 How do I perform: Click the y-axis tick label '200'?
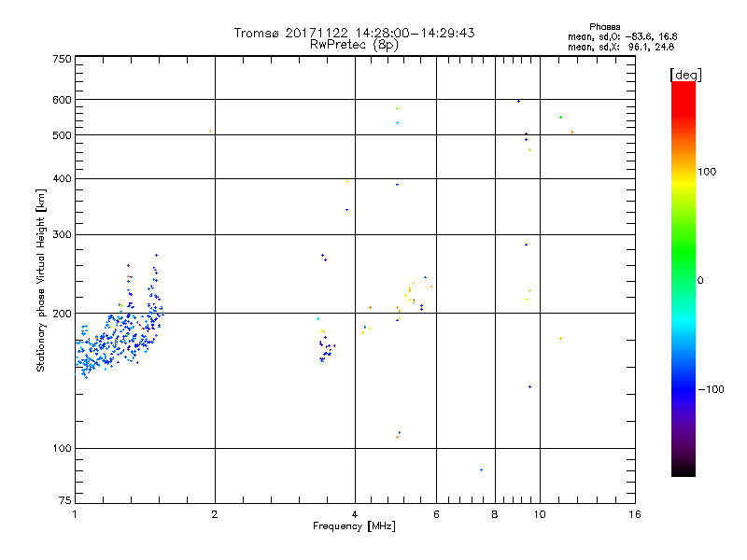click(62, 314)
